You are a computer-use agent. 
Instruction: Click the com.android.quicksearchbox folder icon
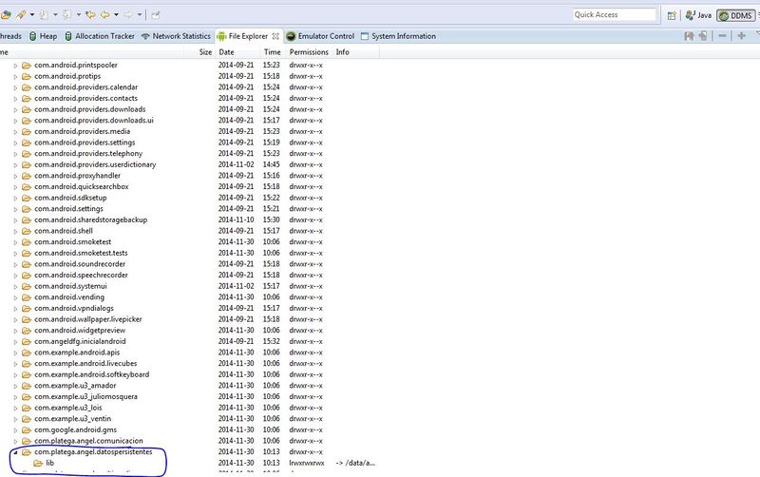pyautogui.click(x=27, y=186)
